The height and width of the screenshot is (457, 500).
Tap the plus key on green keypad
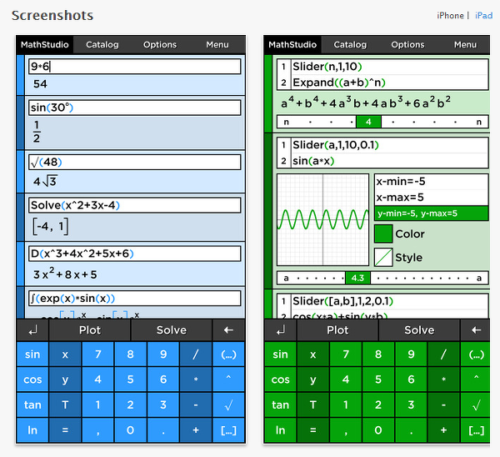point(443,430)
